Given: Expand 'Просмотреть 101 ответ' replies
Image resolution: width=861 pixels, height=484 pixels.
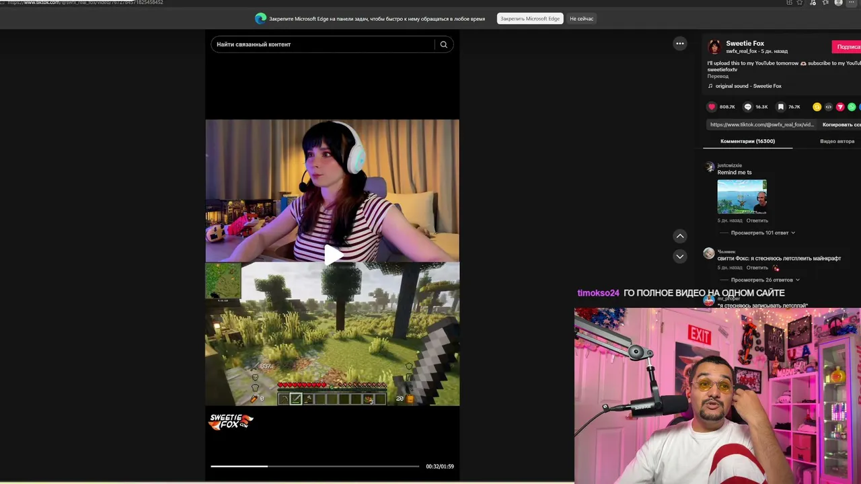Looking at the screenshot, I should (763, 233).
